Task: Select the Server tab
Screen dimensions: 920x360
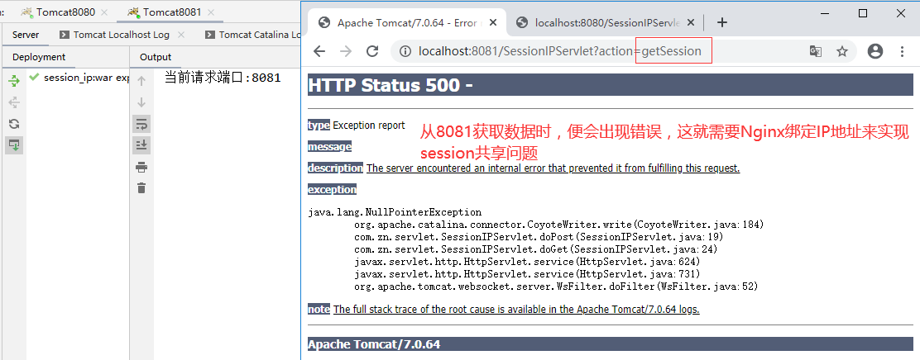Action: 26,35
